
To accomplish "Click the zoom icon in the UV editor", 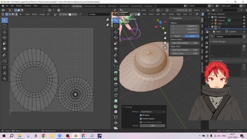I will (x=107, y=20).
